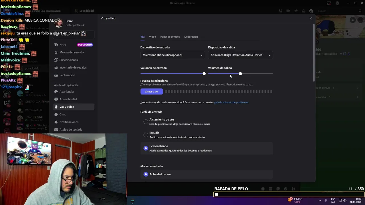Start video call in Discord header
Viewport: 365px width, 205px height.
[x=288, y=11]
